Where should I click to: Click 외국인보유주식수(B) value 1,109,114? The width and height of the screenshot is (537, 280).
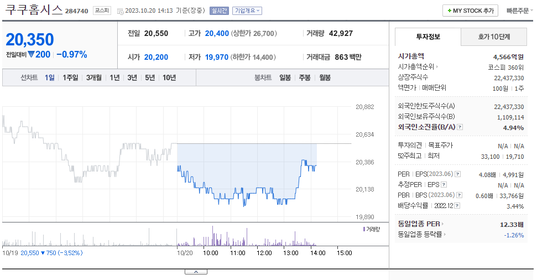tap(510, 117)
